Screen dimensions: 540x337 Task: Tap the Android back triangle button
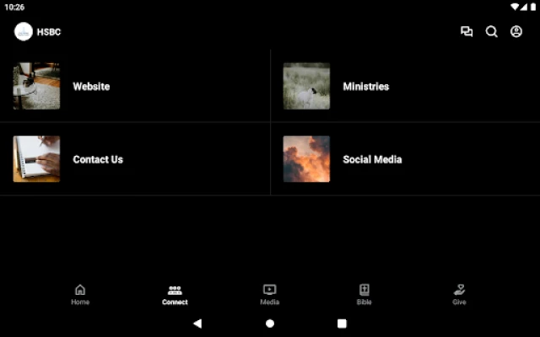point(197,324)
